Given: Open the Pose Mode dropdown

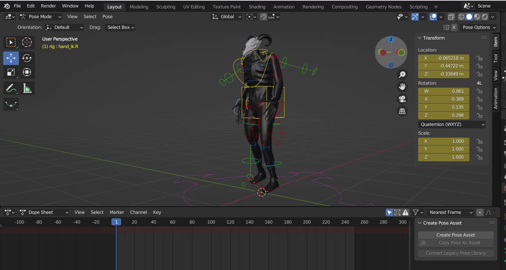Looking at the screenshot, I should click(x=40, y=17).
